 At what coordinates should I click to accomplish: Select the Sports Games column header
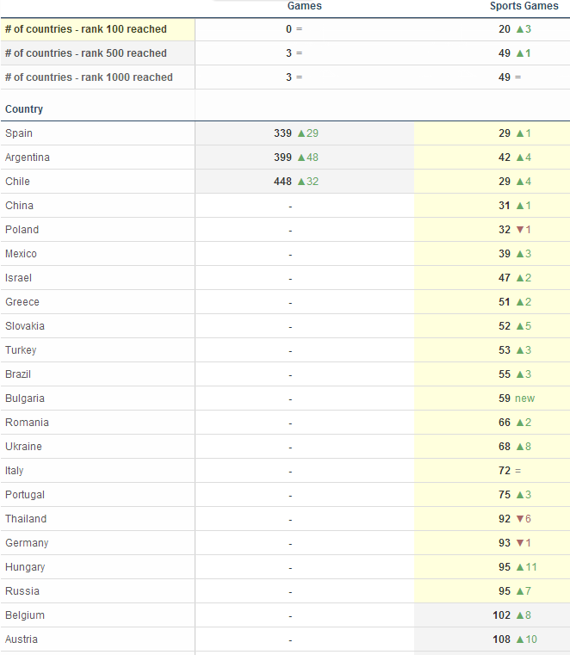click(524, 6)
